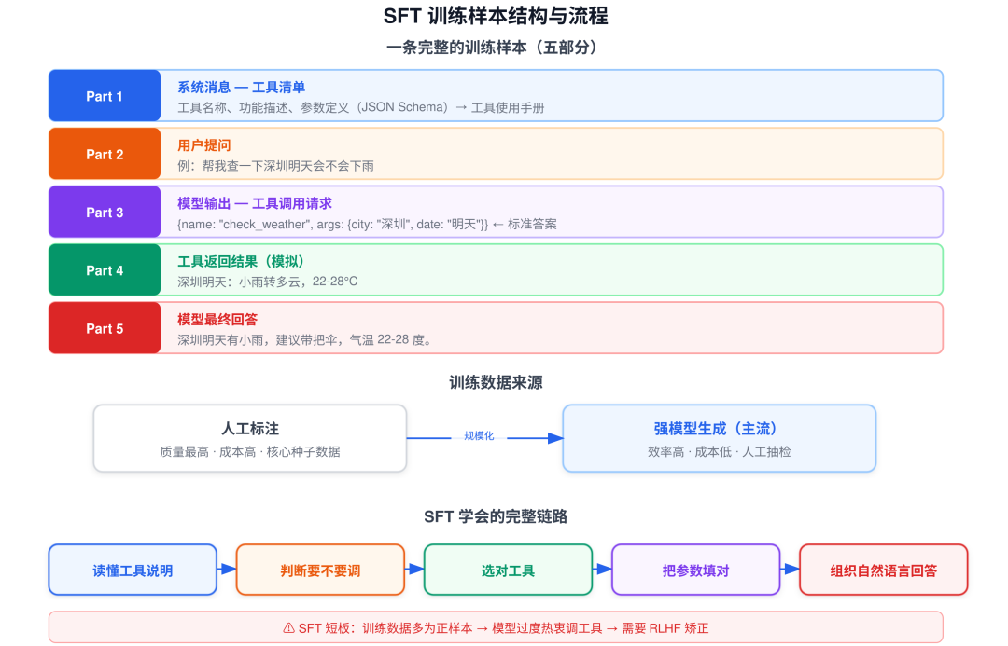Select the 用户提问 row

click(x=496, y=154)
